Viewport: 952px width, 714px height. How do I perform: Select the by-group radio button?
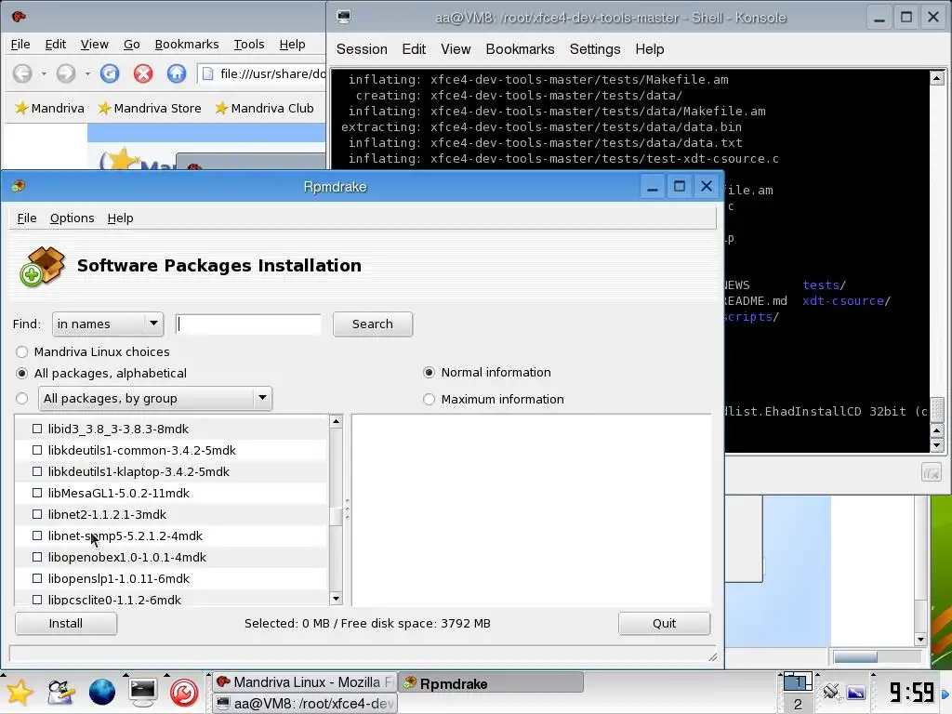[22, 398]
